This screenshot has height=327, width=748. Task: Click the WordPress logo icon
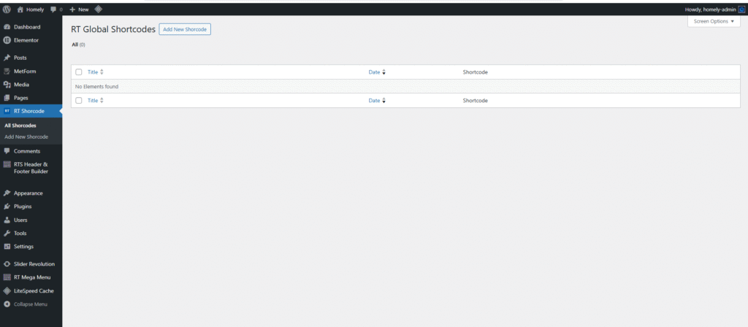pos(7,9)
